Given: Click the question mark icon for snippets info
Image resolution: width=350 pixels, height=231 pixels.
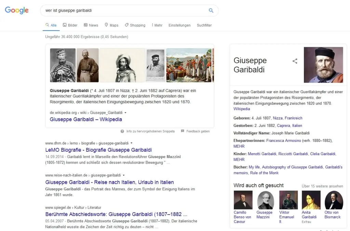Looking at the screenshot, I should click(122, 131).
